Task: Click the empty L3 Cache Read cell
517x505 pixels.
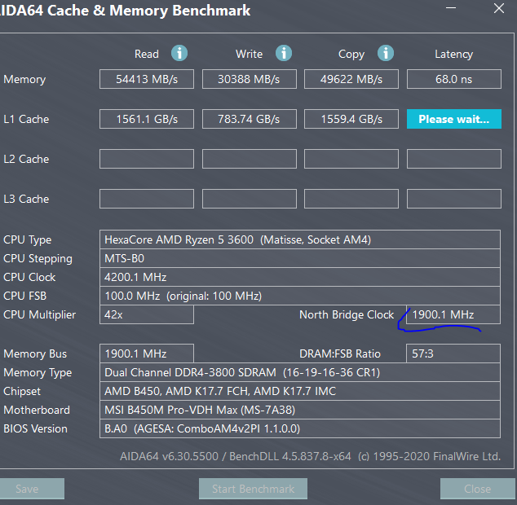Action: click(x=147, y=199)
